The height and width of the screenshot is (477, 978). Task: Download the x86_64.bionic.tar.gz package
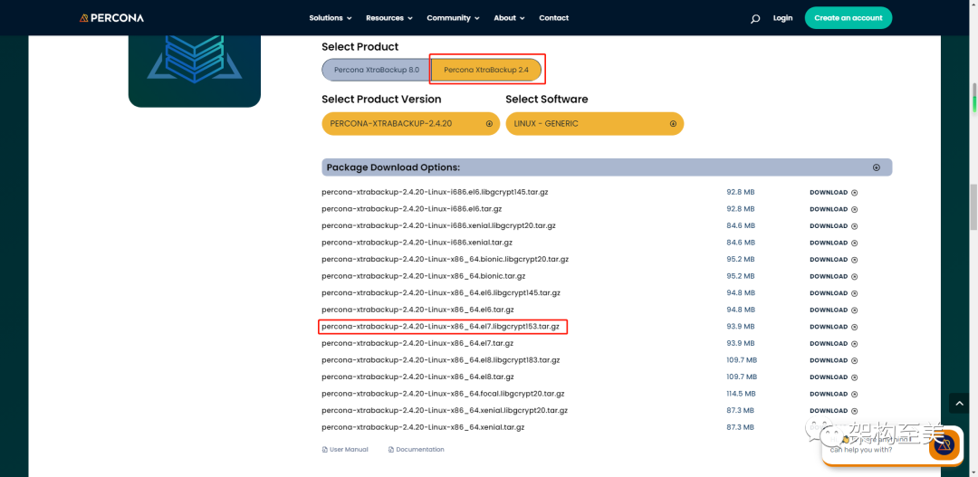pos(833,276)
